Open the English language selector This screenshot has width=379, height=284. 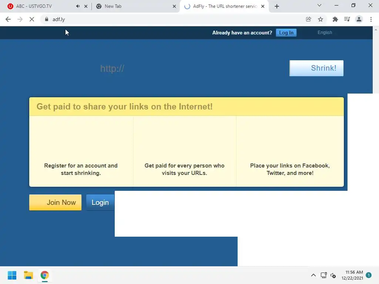(x=325, y=33)
